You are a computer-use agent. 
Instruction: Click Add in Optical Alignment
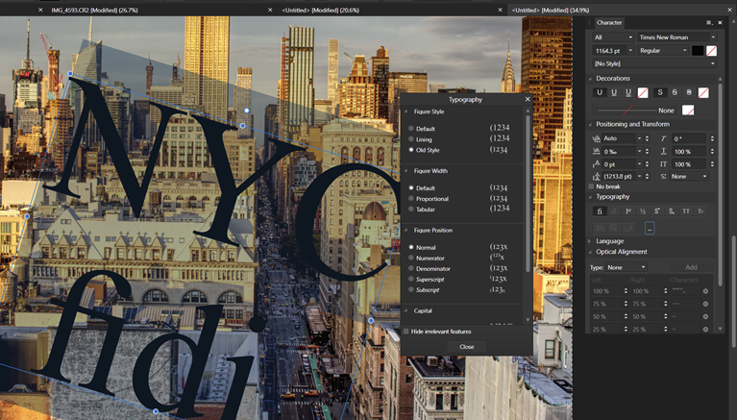click(x=691, y=267)
